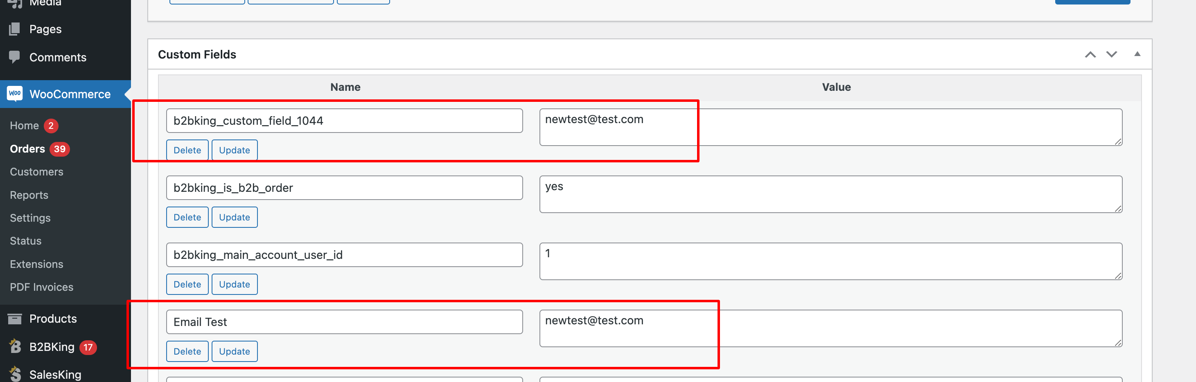This screenshot has width=1196, height=382.
Task: Click the SalesKing logo icon
Action: [x=14, y=374]
